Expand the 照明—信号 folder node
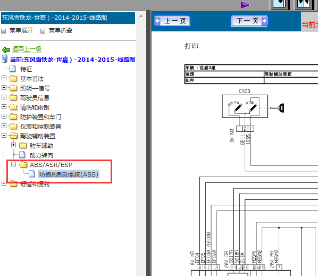The width and height of the screenshot is (318, 276). (4, 87)
